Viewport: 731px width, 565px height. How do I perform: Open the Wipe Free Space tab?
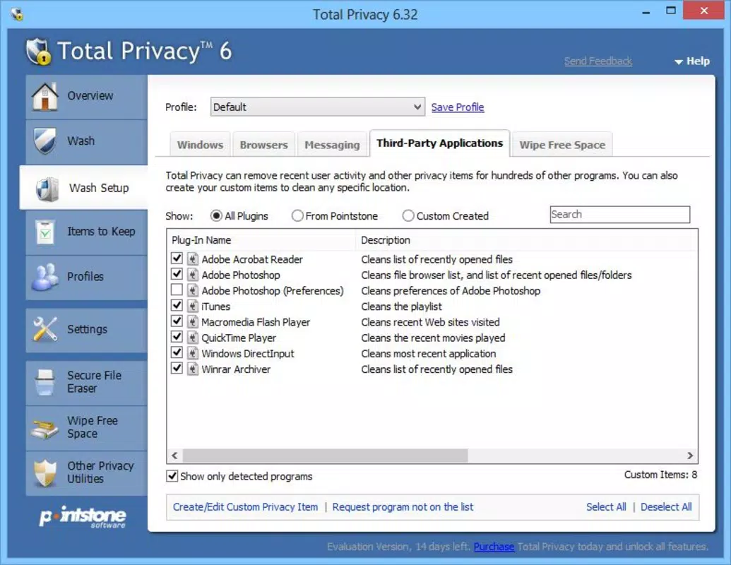562,145
